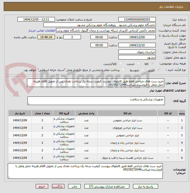Click the خروج exit button
Screen dimensions: 190x193
[42, 186]
